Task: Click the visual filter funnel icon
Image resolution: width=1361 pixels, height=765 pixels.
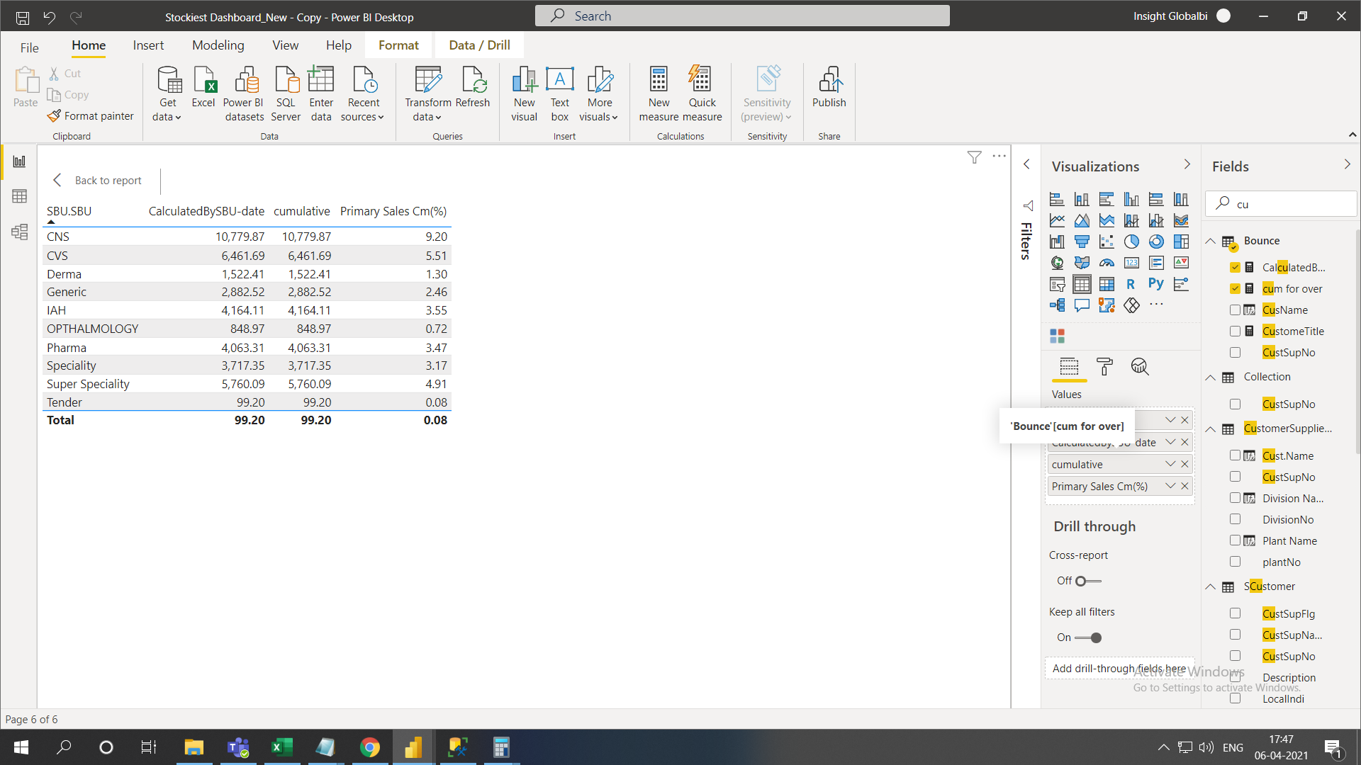Action: pos(975,157)
